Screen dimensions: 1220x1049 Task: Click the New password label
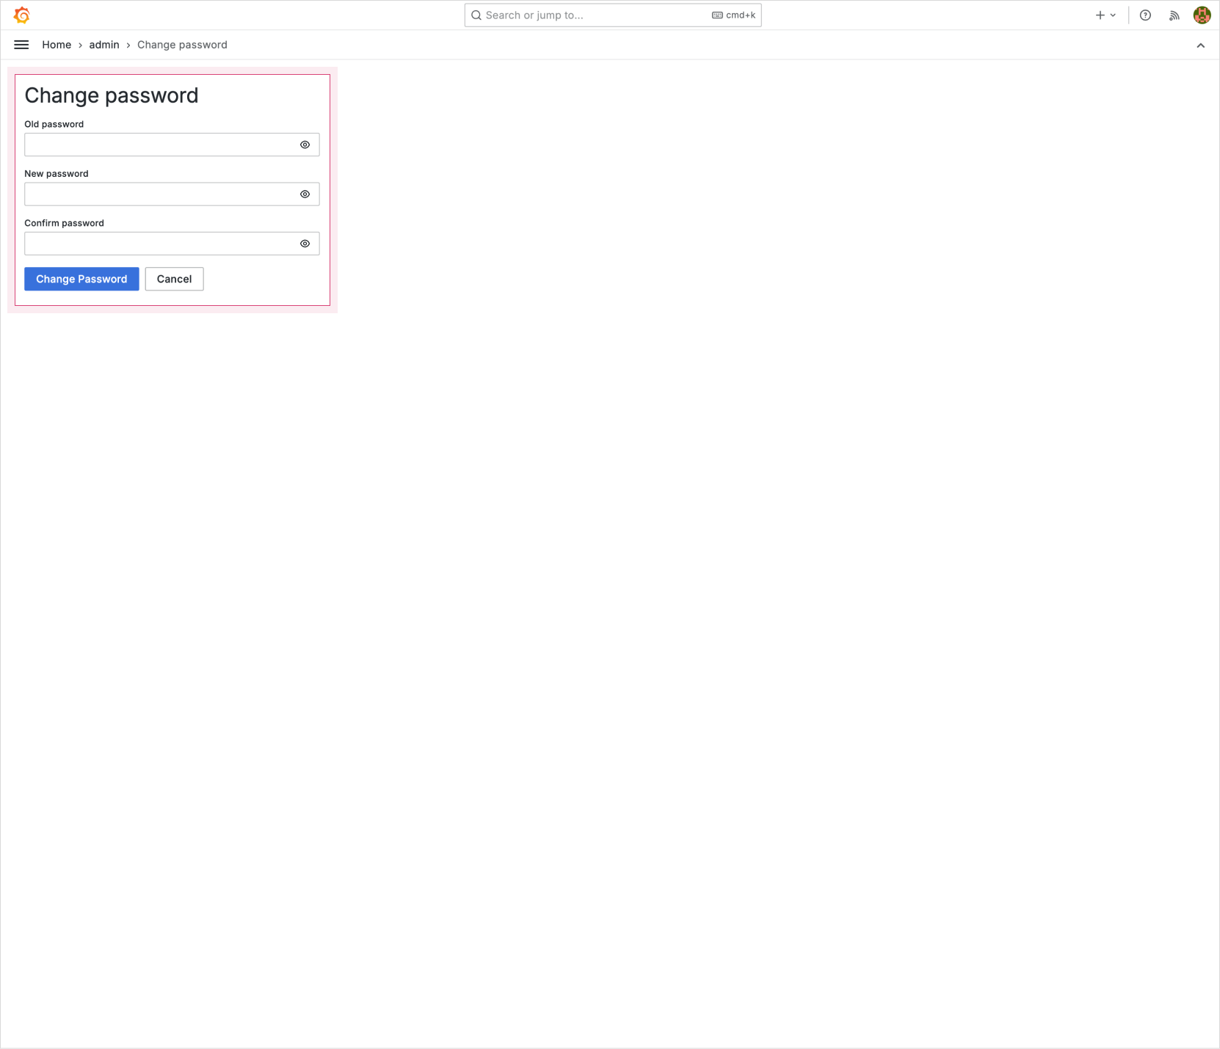57,174
